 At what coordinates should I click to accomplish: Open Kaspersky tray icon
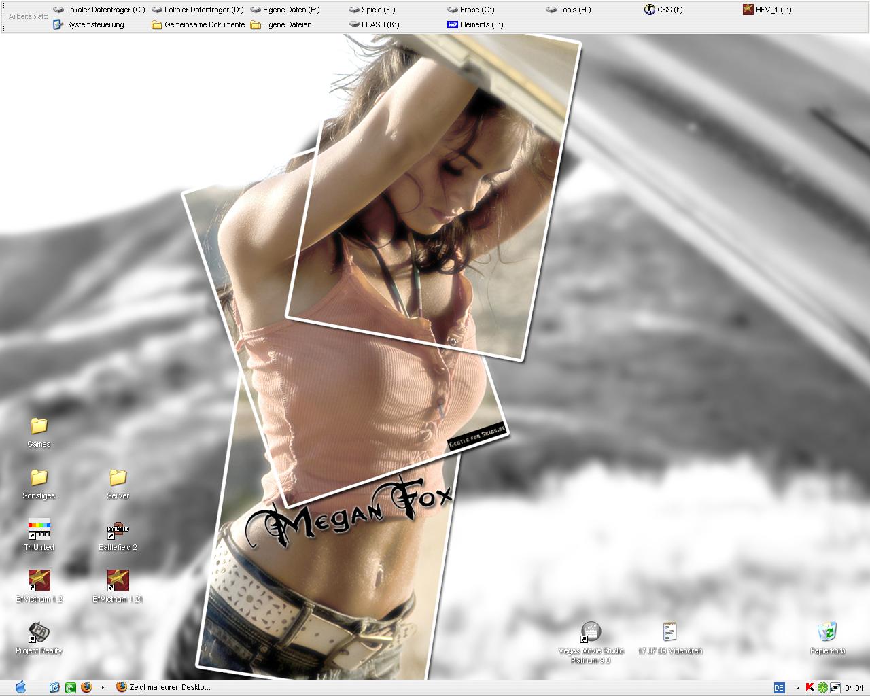pos(810,687)
